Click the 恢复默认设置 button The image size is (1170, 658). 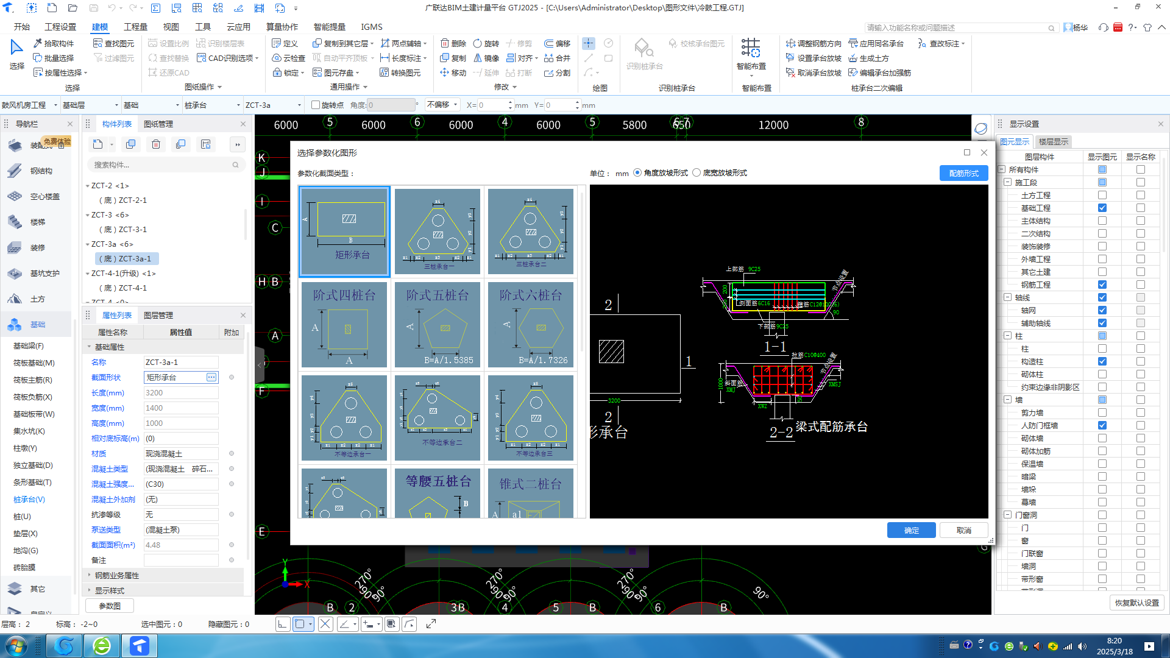1136,603
